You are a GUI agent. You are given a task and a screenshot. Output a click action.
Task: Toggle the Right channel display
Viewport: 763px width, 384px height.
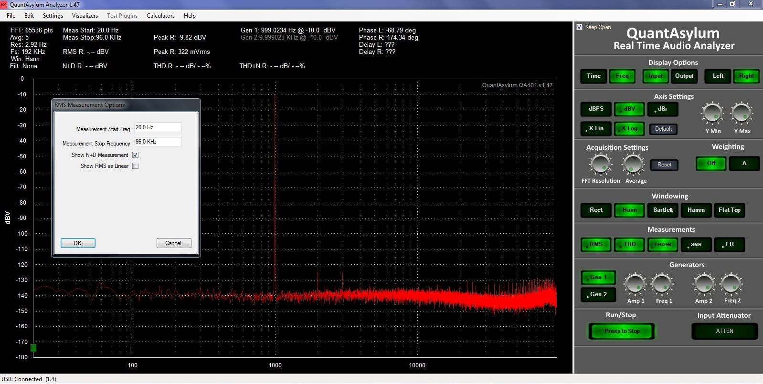(x=746, y=76)
